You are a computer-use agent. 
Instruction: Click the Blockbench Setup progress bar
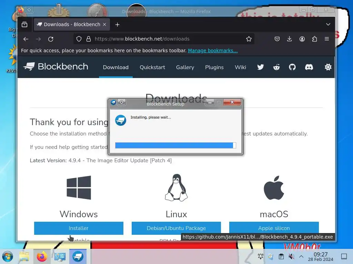(175, 145)
